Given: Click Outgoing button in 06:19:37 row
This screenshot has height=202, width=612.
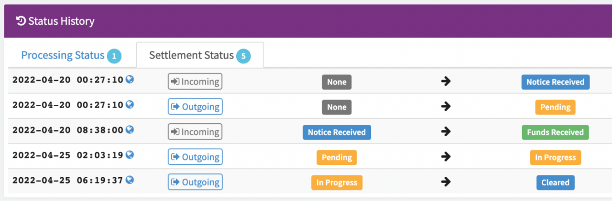Looking at the screenshot, I should click(195, 182).
